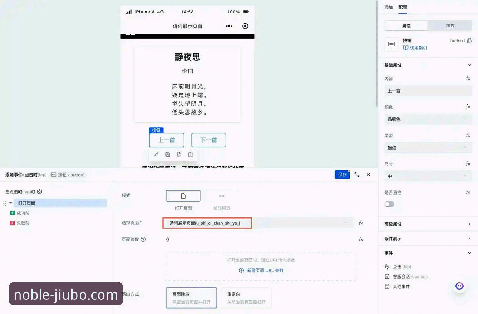Click fx icon beside 选择页面 dropdown
478x314 pixels.
361,223
